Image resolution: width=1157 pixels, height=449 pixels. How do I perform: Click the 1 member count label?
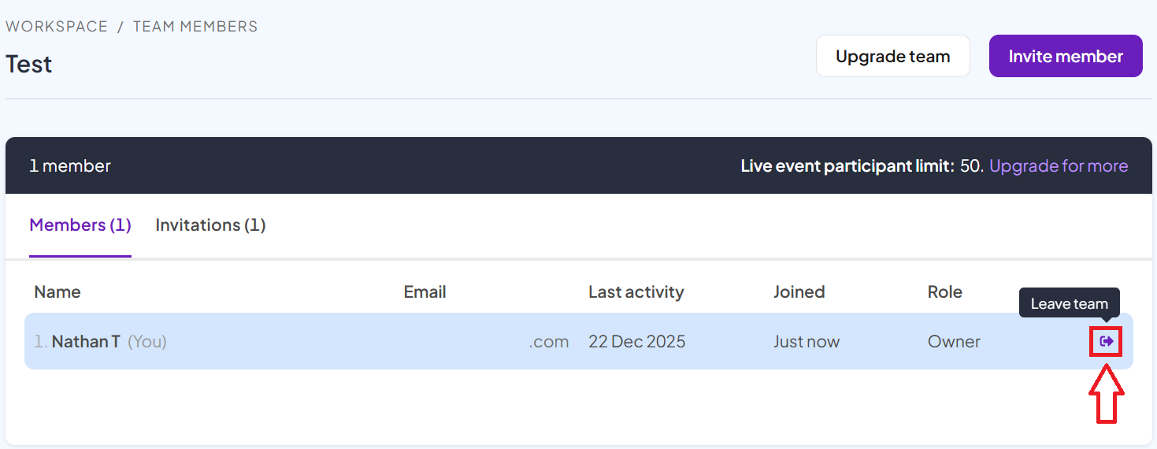point(70,166)
